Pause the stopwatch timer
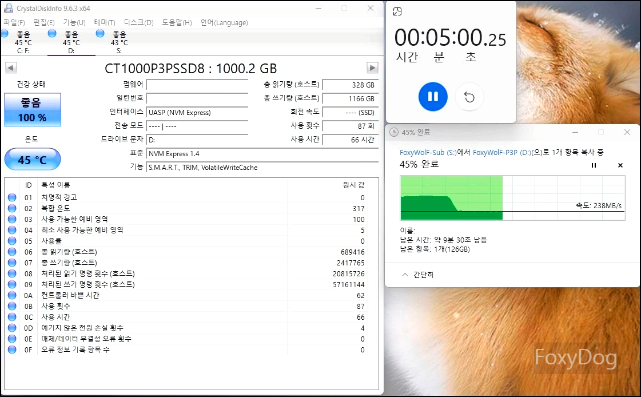This screenshot has width=641, height=397. tap(433, 97)
